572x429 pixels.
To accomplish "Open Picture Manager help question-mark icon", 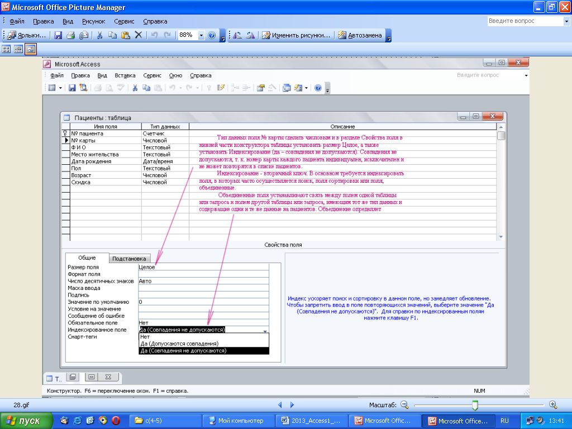I will click(212, 35).
